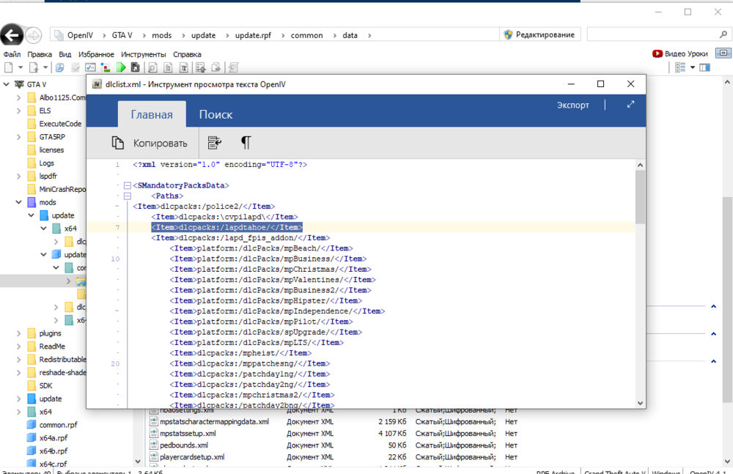The image size is (733, 474).
Task: Click the word wrap icon beside Копировать
Action: (x=215, y=142)
